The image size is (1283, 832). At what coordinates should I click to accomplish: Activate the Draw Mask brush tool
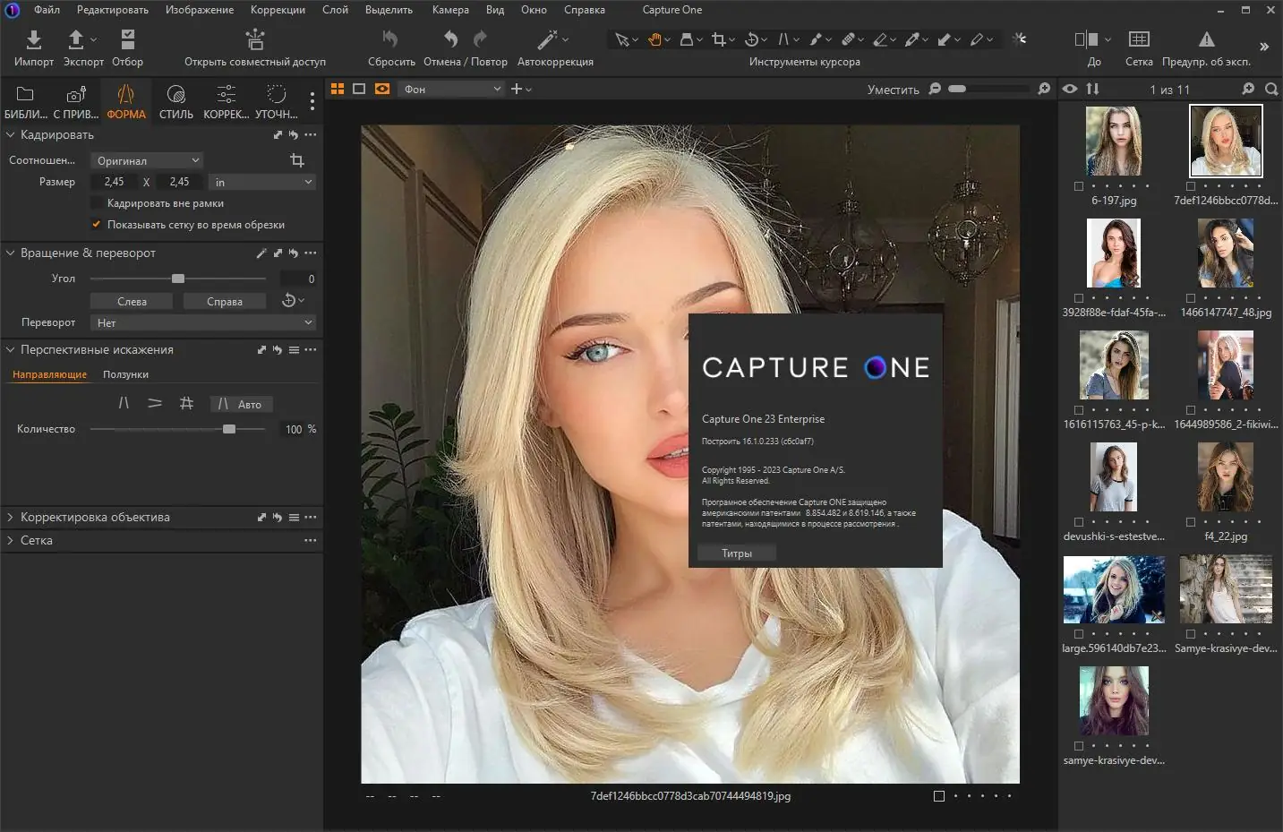coord(817,39)
